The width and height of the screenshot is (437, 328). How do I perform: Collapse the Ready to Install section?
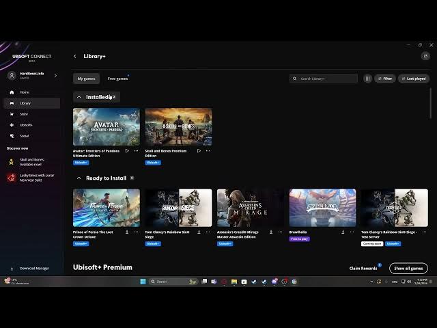pyautogui.click(x=79, y=178)
